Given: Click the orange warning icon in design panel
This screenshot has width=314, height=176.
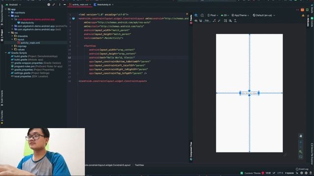Looking at the screenshot, I should tap(303, 15).
